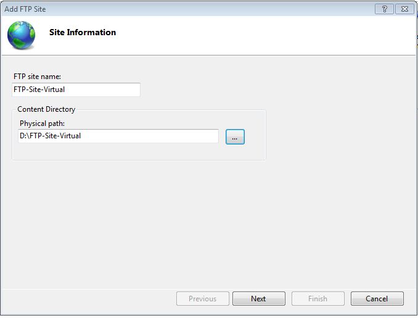Click the 'Physical path:' label
The height and width of the screenshot is (318, 418).
pyautogui.click(x=42, y=123)
